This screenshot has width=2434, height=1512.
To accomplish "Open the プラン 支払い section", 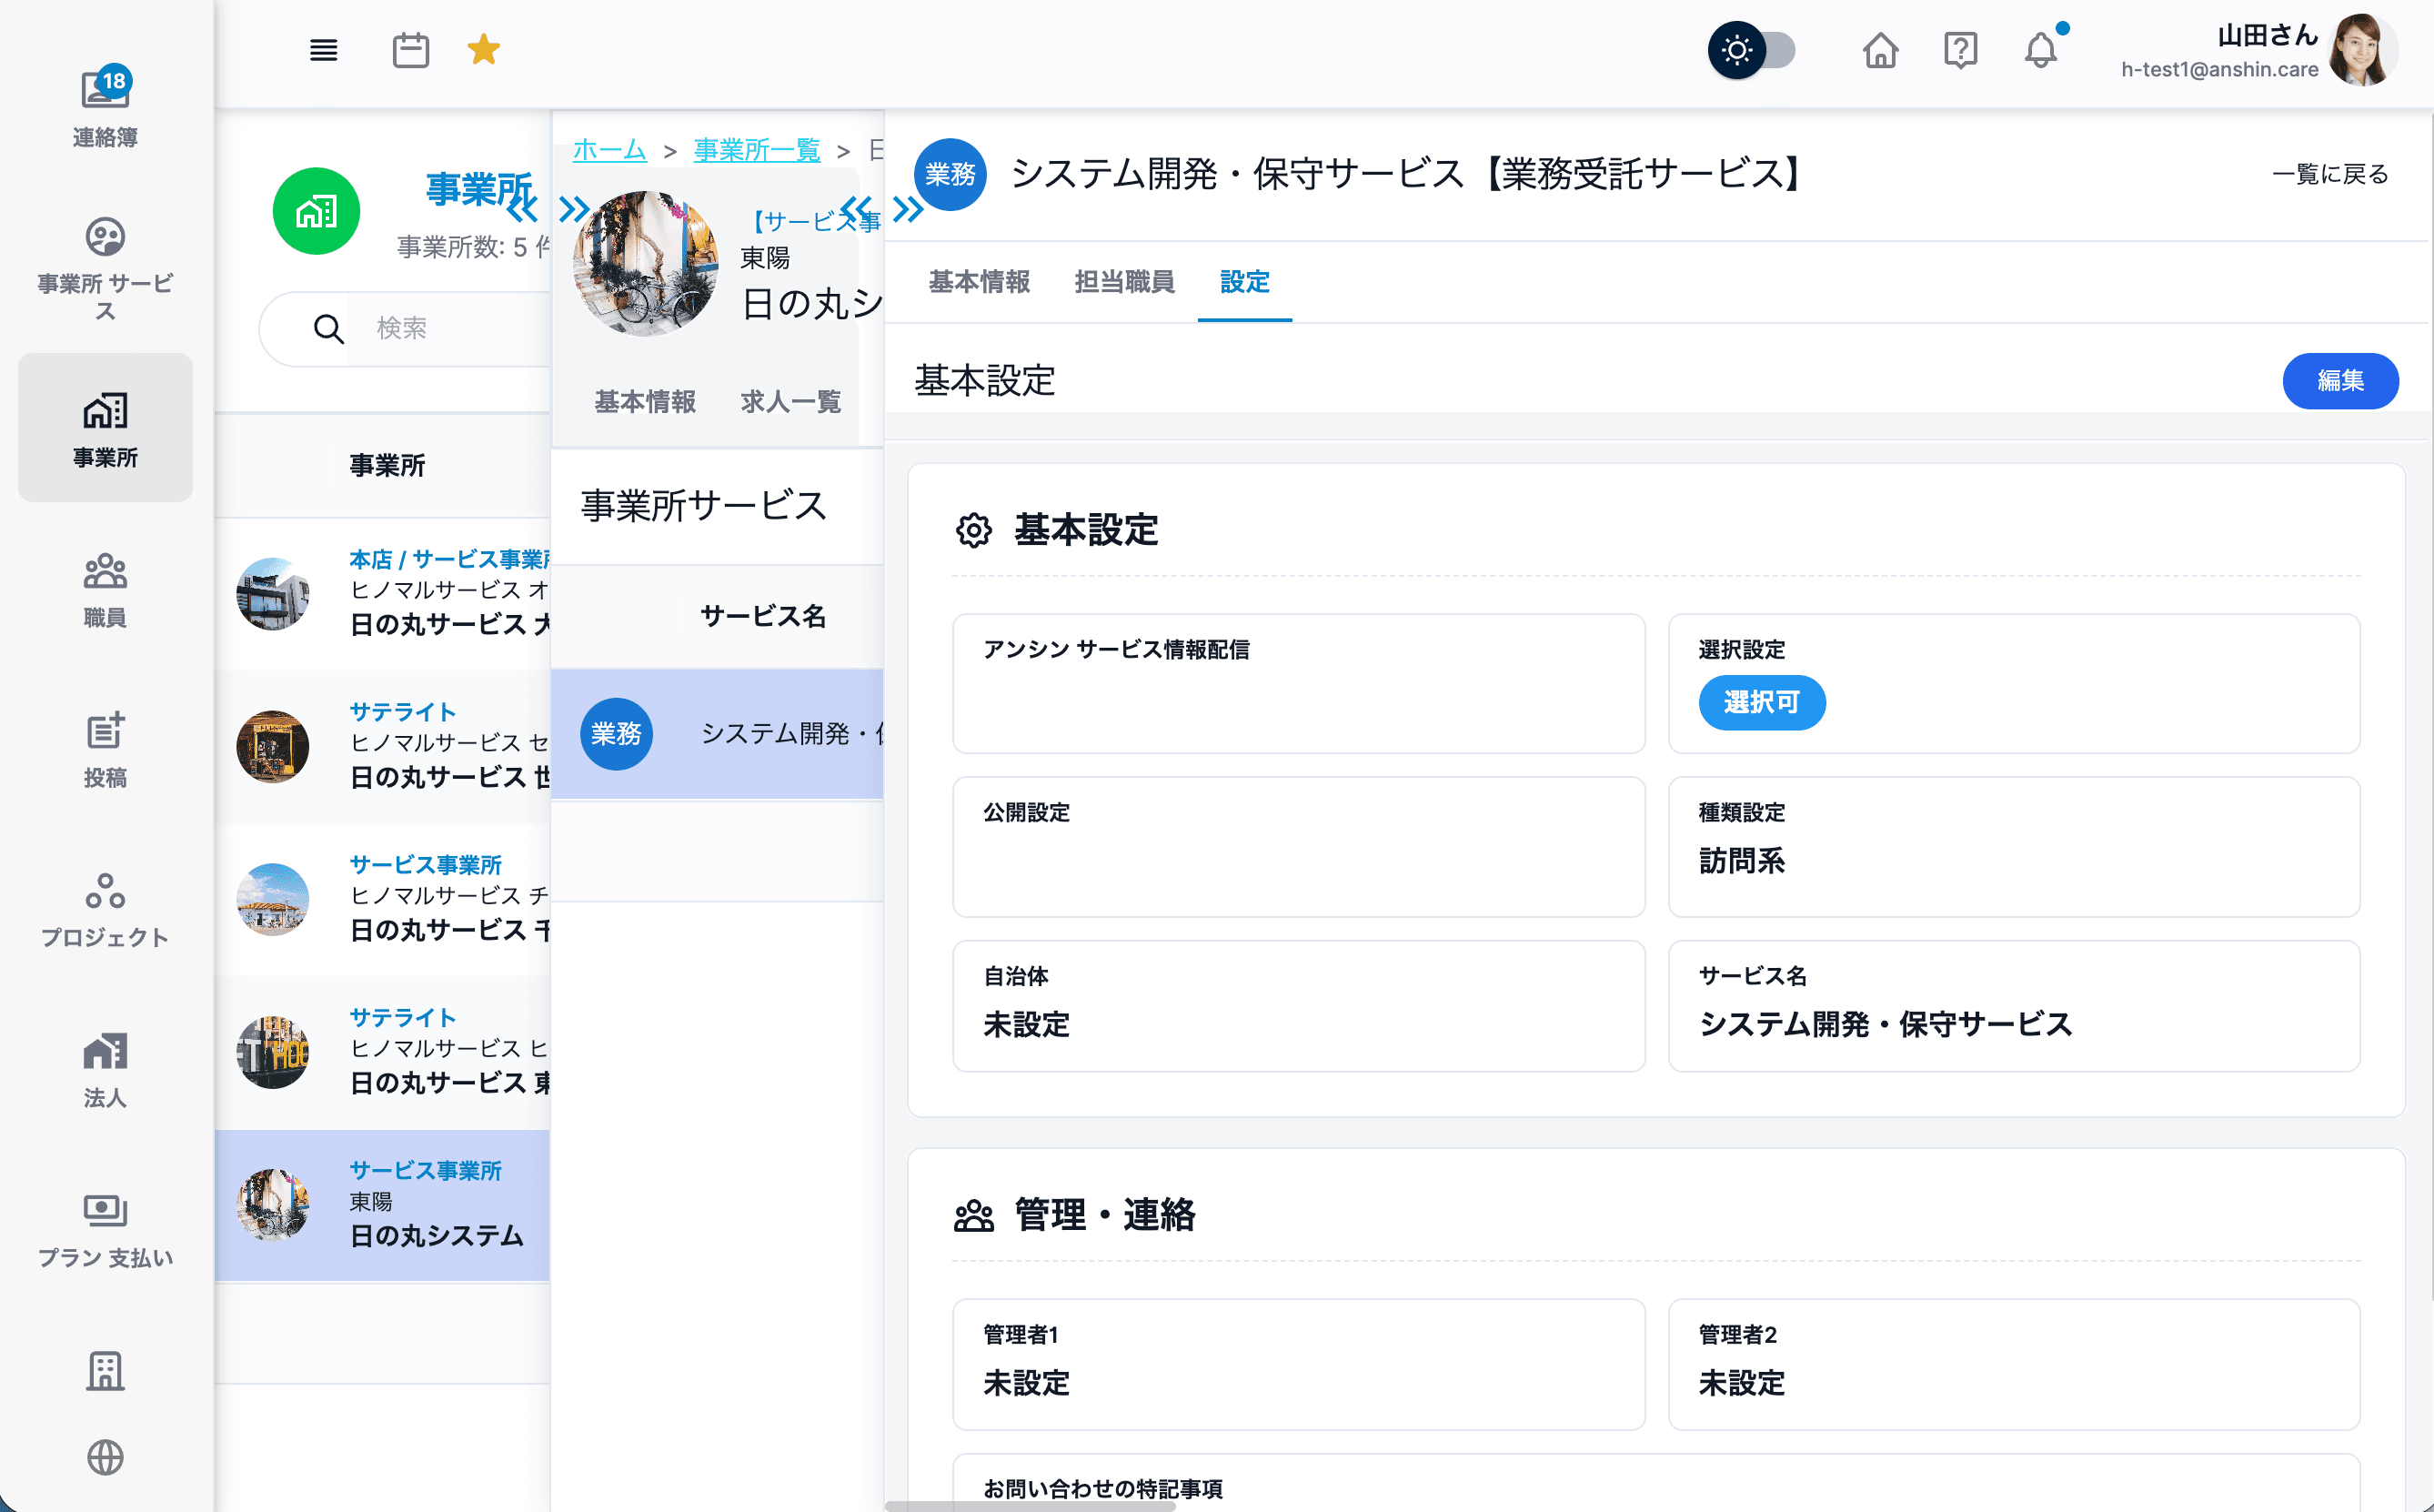I will pyautogui.click(x=105, y=1230).
